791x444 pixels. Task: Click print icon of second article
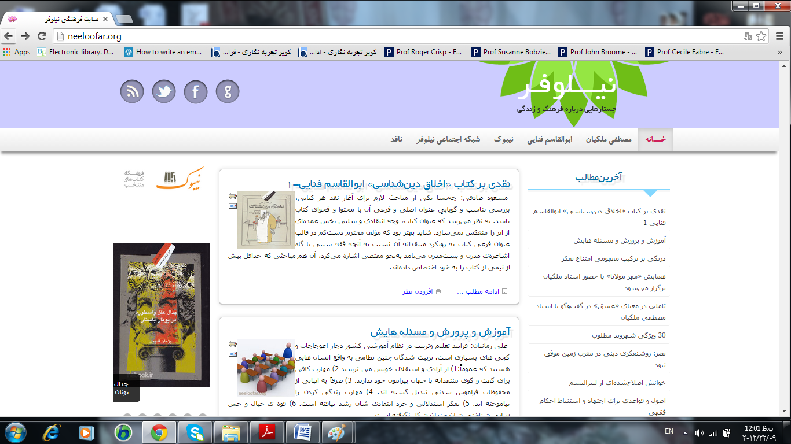click(x=232, y=344)
